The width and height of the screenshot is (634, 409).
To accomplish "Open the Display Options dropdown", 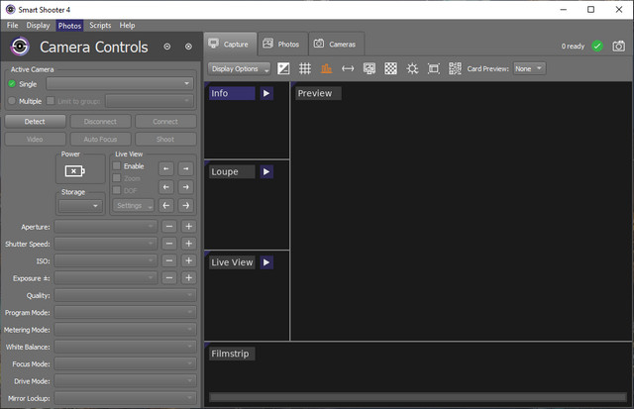I will click(x=239, y=69).
